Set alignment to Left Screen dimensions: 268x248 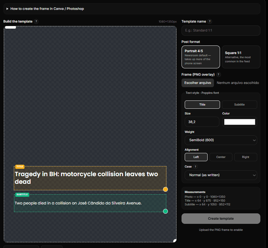point(196,157)
